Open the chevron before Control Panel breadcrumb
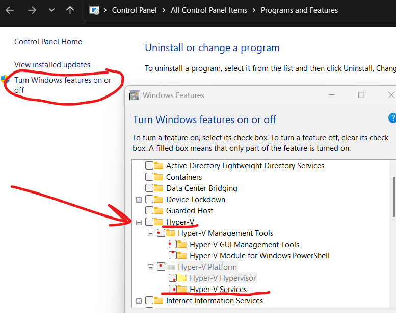The image size is (396, 313). coord(105,10)
